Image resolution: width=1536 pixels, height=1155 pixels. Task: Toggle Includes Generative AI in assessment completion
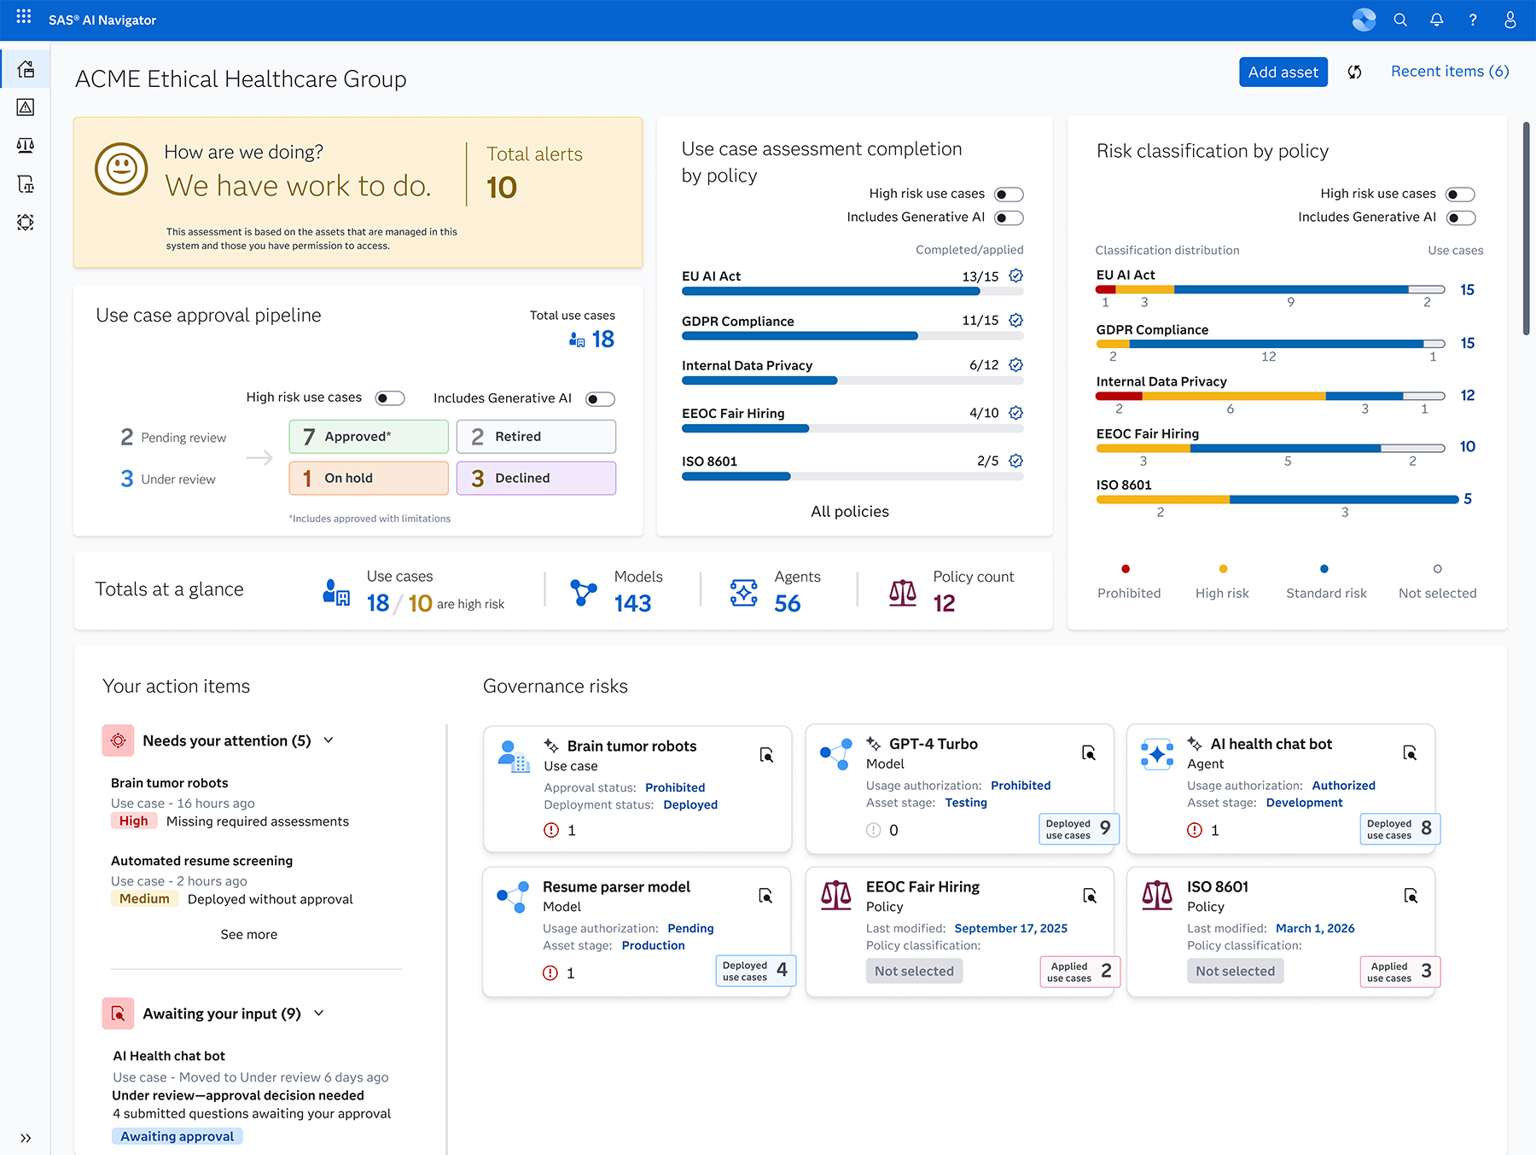click(x=1009, y=218)
